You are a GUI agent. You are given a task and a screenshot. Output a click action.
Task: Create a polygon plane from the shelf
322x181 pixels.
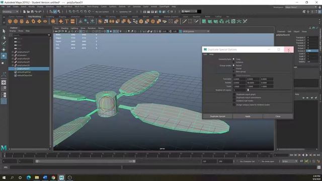point(39,21)
